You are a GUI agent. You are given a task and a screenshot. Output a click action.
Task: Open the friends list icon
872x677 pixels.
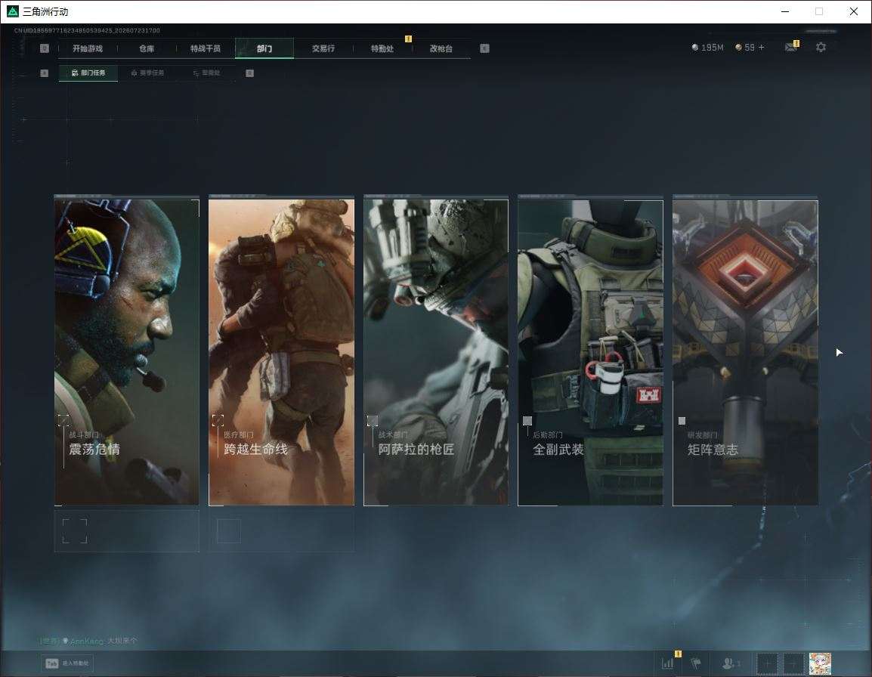pyautogui.click(x=731, y=663)
